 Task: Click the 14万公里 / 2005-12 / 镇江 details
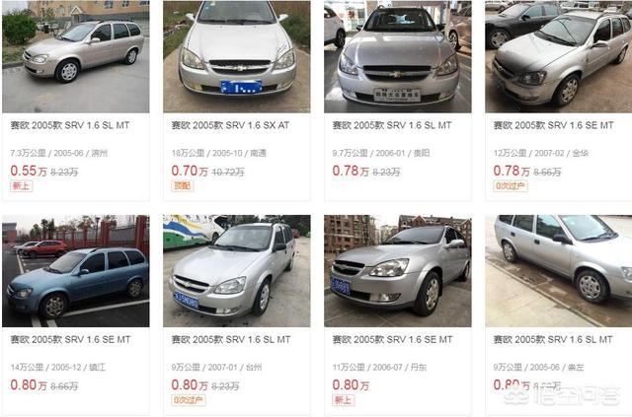(x=58, y=367)
